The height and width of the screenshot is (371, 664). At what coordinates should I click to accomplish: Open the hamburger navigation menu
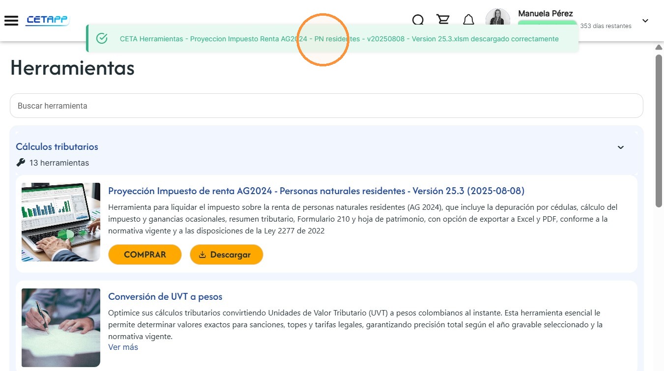(x=11, y=21)
